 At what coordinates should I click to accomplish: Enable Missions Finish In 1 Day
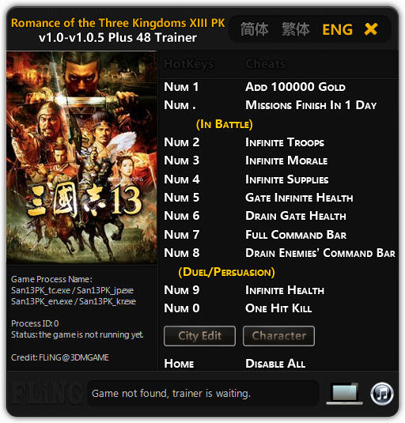[311, 105]
